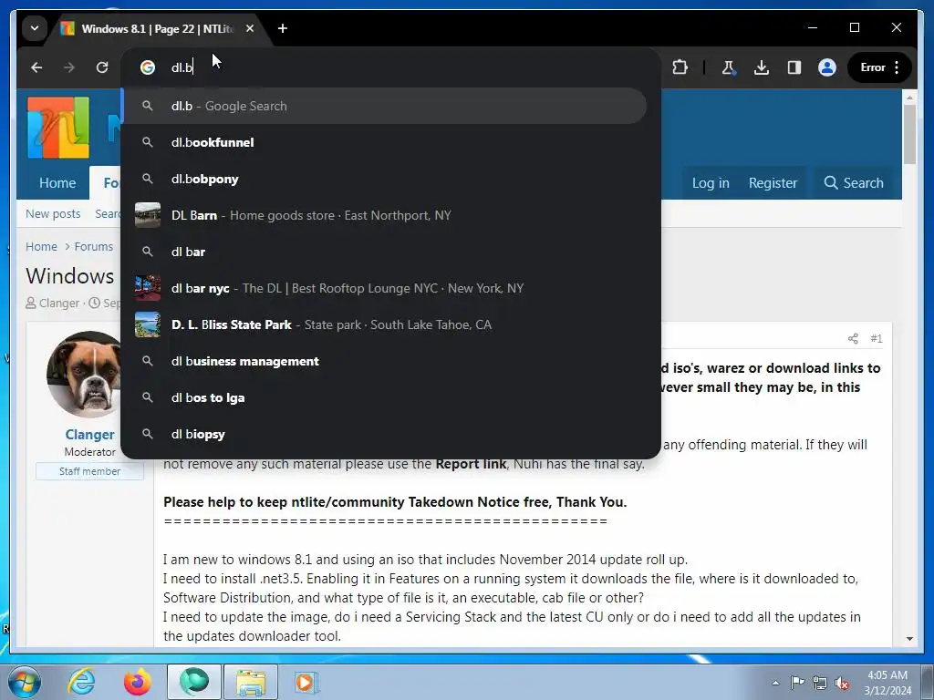
Task: Open a new browser tab
Action: 283,28
